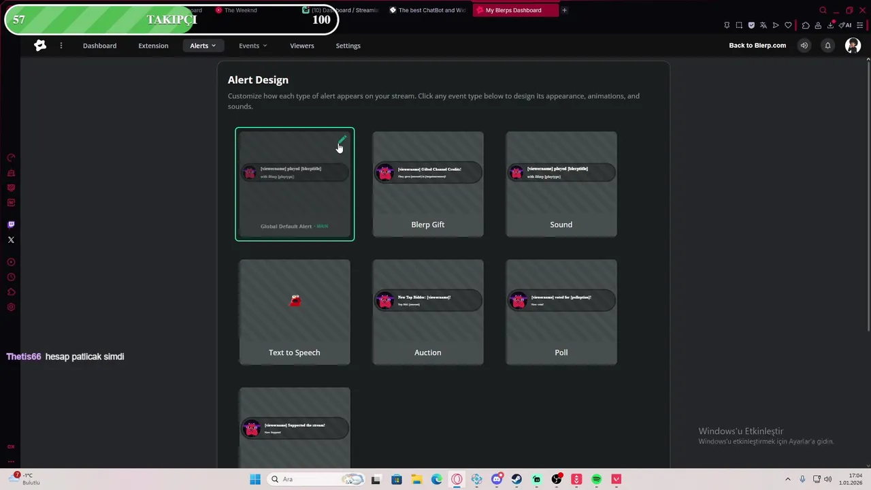Open a new browser tab

tap(564, 10)
